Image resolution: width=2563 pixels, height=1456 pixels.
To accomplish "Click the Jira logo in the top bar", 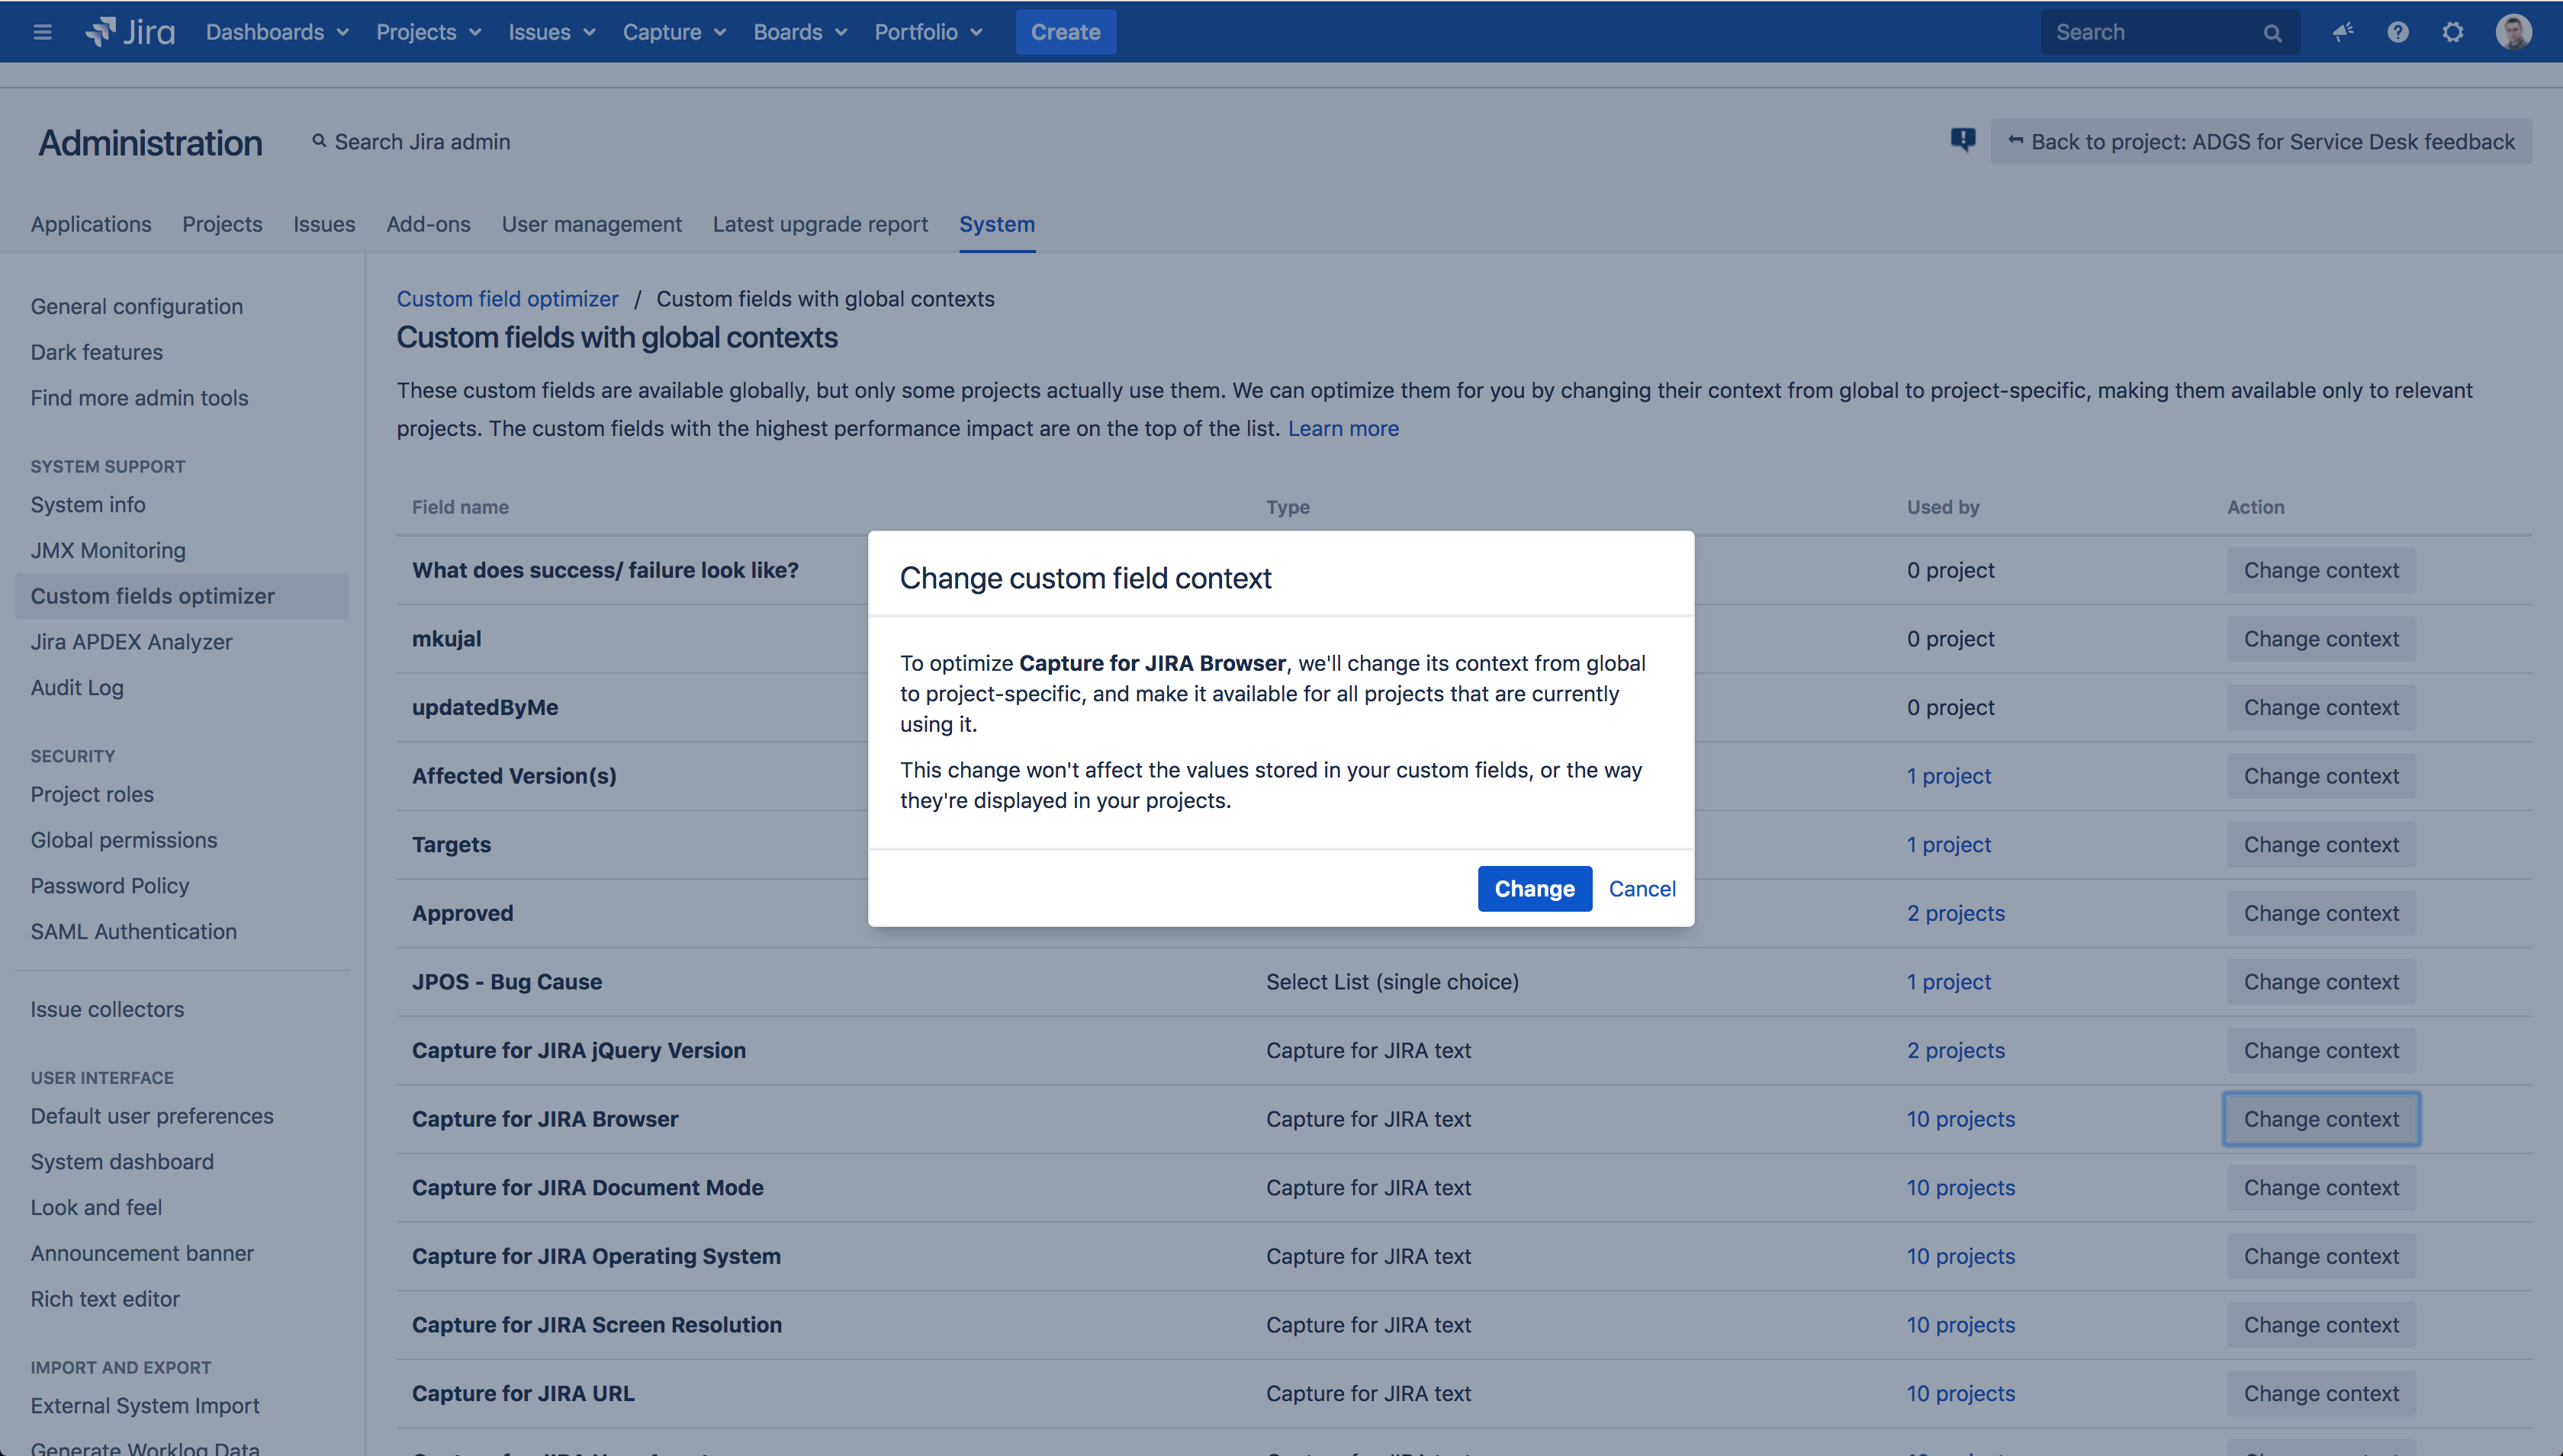I will coord(128,31).
